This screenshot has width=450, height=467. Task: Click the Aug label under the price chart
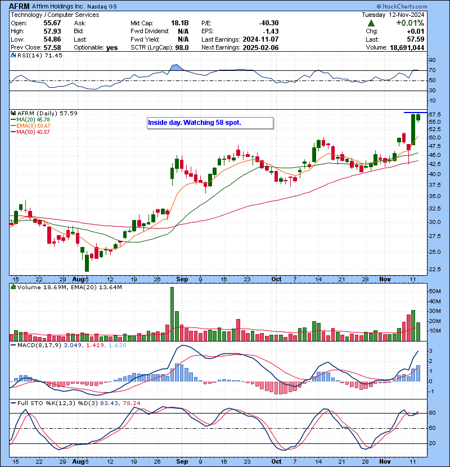pyautogui.click(x=79, y=279)
